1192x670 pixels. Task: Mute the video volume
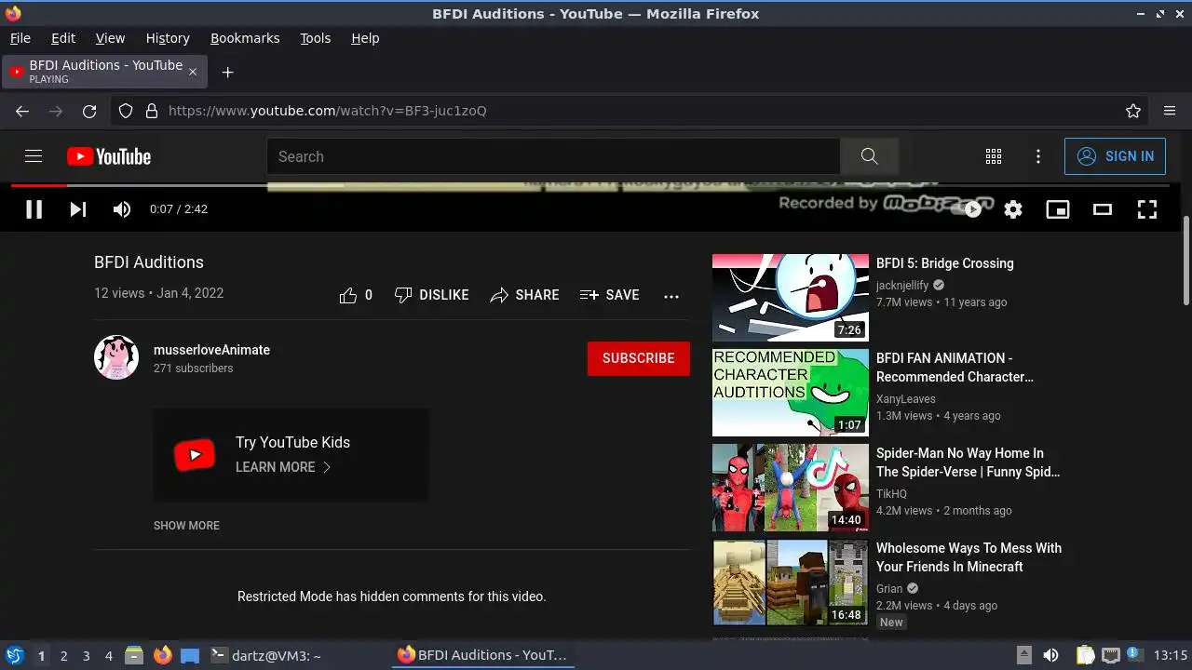click(122, 209)
